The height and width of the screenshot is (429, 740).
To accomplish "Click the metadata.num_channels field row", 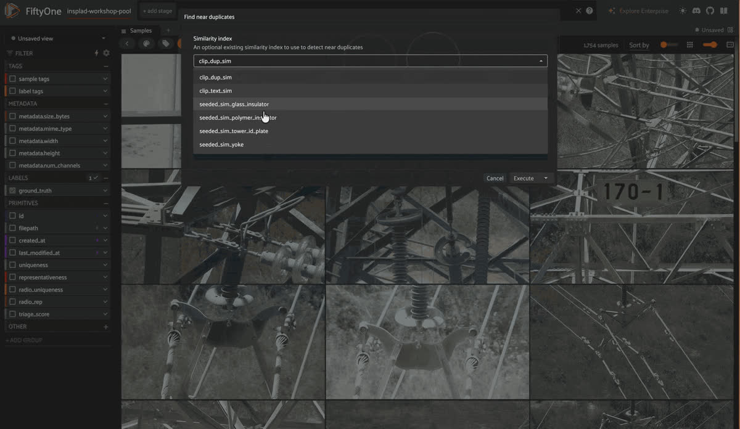I will 59,166.
